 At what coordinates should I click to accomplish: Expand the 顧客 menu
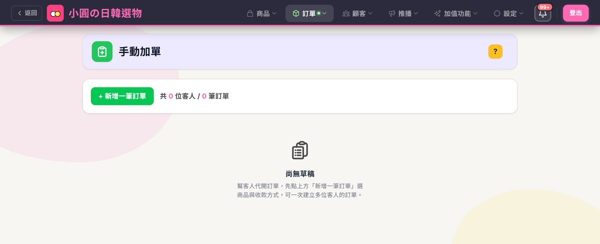tap(357, 13)
